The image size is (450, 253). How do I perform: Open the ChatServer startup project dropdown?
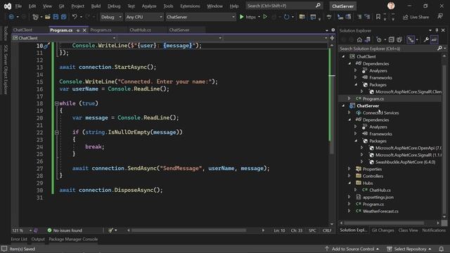point(200,17)
